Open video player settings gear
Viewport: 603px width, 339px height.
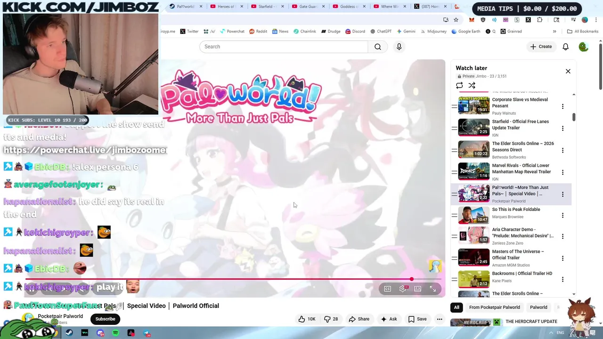click(x=402, y=289)
